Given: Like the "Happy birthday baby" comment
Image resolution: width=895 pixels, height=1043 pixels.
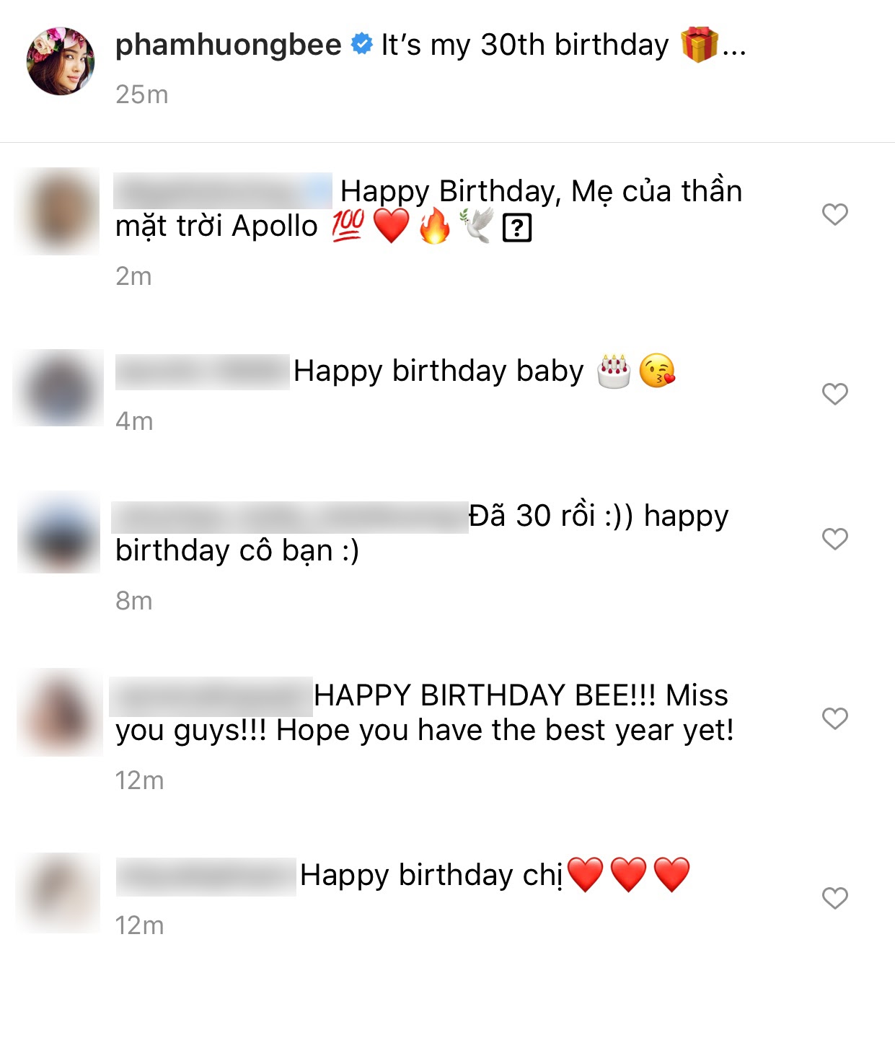Looking at the screenshot, I should point(834,394).
